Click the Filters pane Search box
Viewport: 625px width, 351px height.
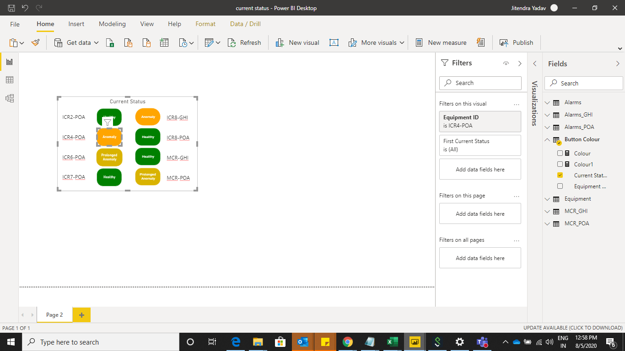tap(480, 83)
